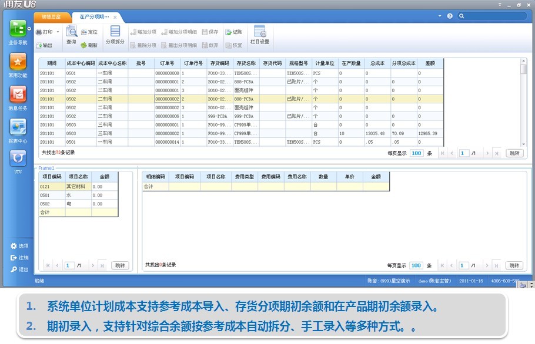Close the 在产分项期 tab
The width and height of the screenshot is (535, 344).
[115, 17]
